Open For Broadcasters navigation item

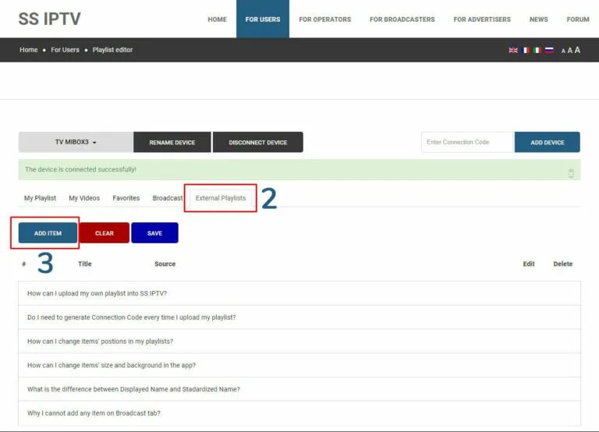402,19
